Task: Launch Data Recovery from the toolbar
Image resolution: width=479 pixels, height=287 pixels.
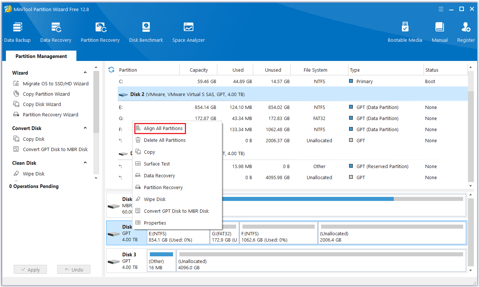Action: [56, 33]
